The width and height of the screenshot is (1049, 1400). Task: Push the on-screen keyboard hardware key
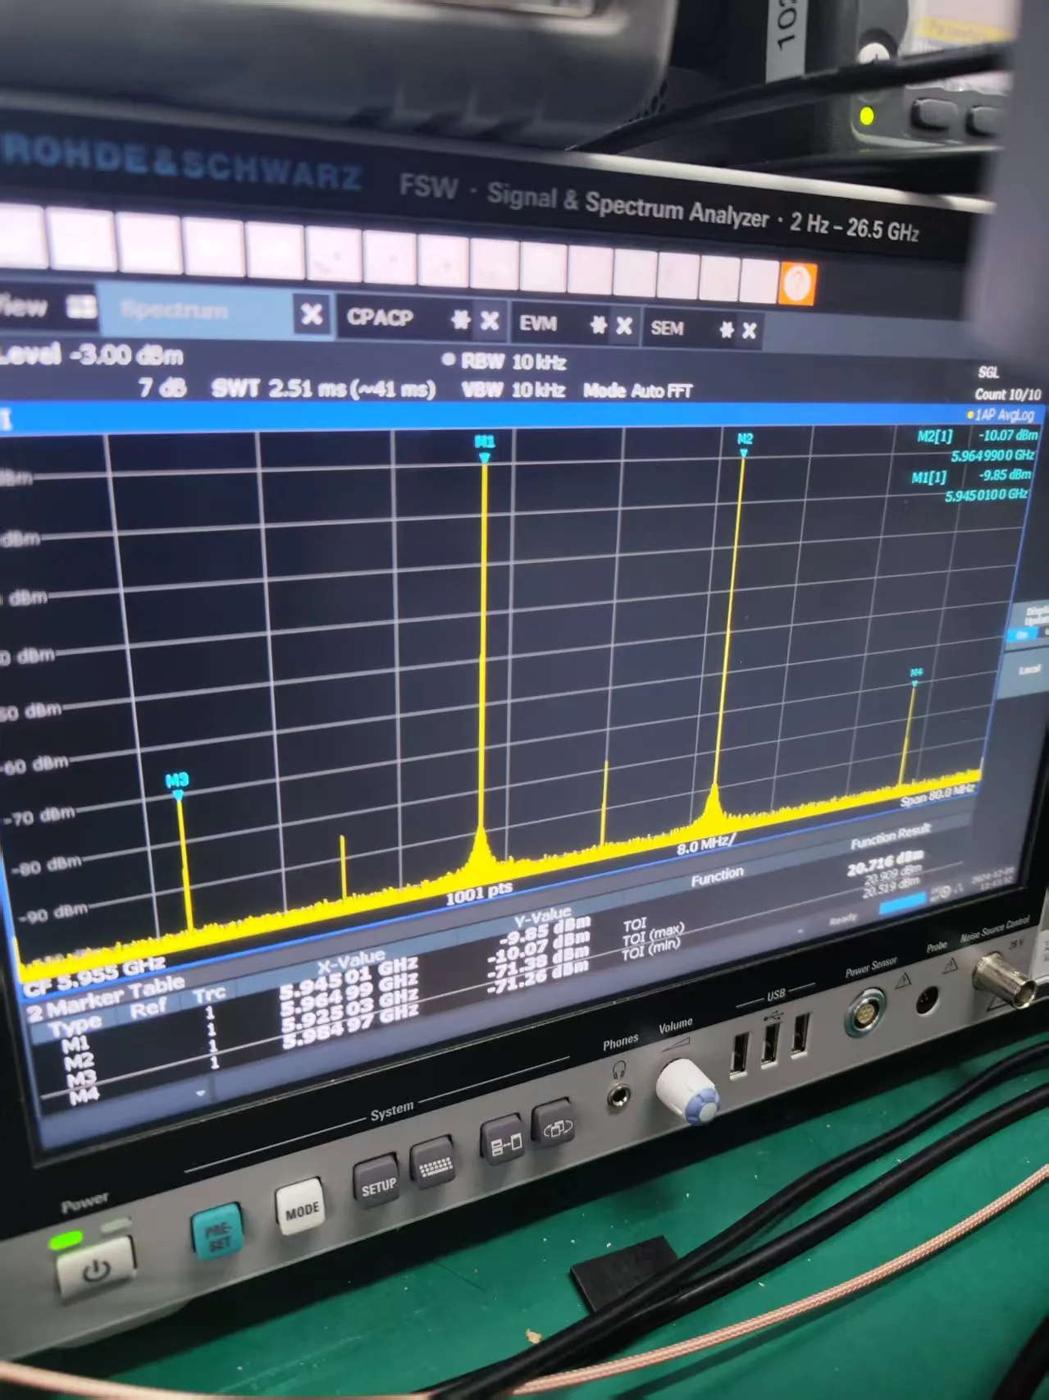(434, 1162)
